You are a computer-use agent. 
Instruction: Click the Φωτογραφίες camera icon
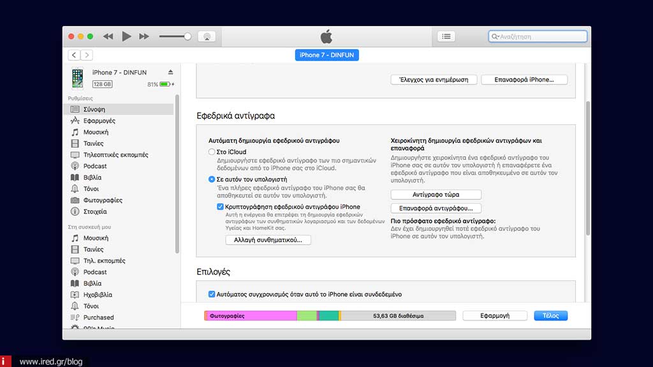click(x=75, y=200)
